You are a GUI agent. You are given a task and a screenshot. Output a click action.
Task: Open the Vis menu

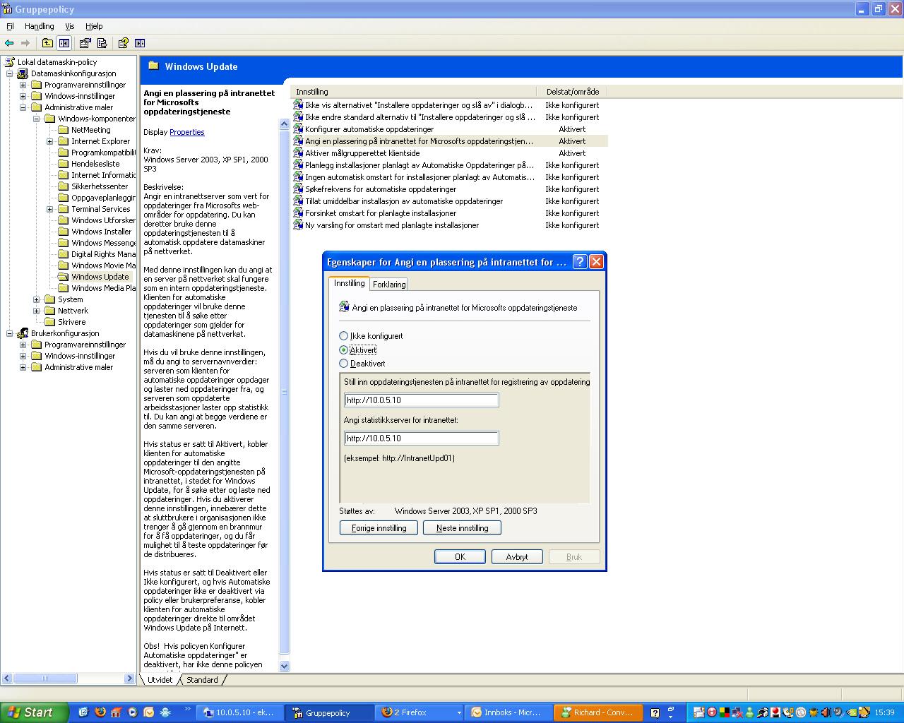(x=70, y=26)
